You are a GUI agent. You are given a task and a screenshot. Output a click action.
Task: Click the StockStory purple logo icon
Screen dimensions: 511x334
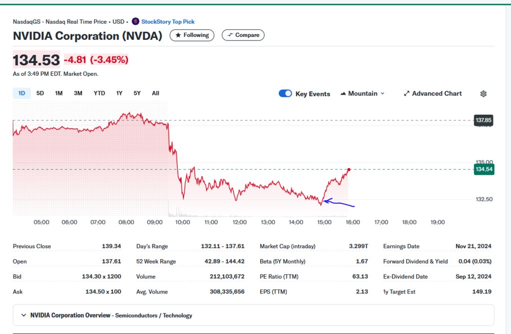tap(135, 21)
